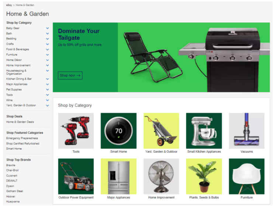This screenshot has width=273, height=206.
Task: Open the Yard, Garden & Outdoor cart thumbnail
Action: tap(161, 131)
